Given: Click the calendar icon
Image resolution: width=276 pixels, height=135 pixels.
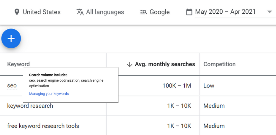Looking at the screenshot, I should tap(189, 12).
